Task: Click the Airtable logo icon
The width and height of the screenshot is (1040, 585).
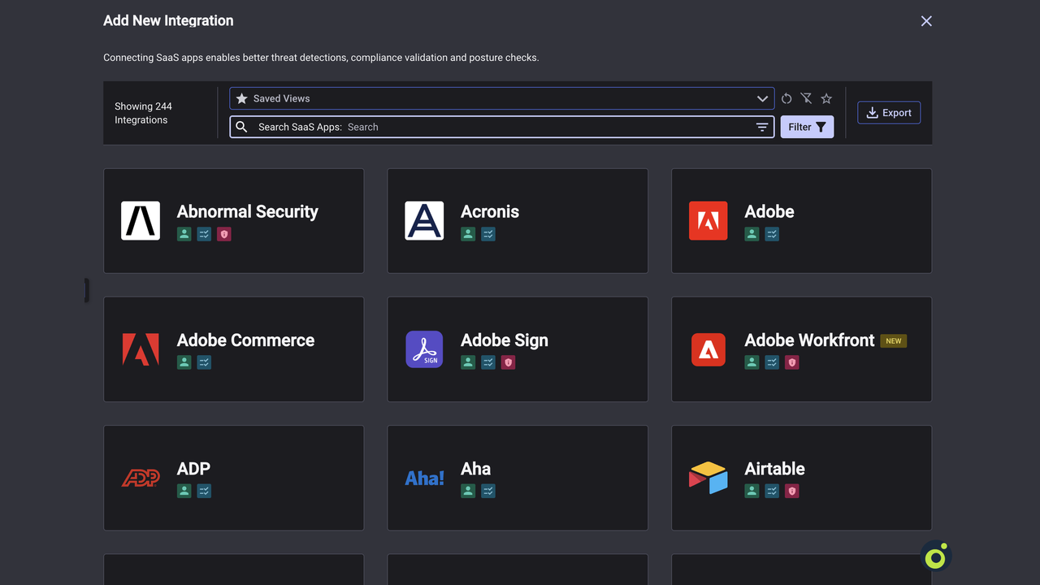Action: point(708,478)
